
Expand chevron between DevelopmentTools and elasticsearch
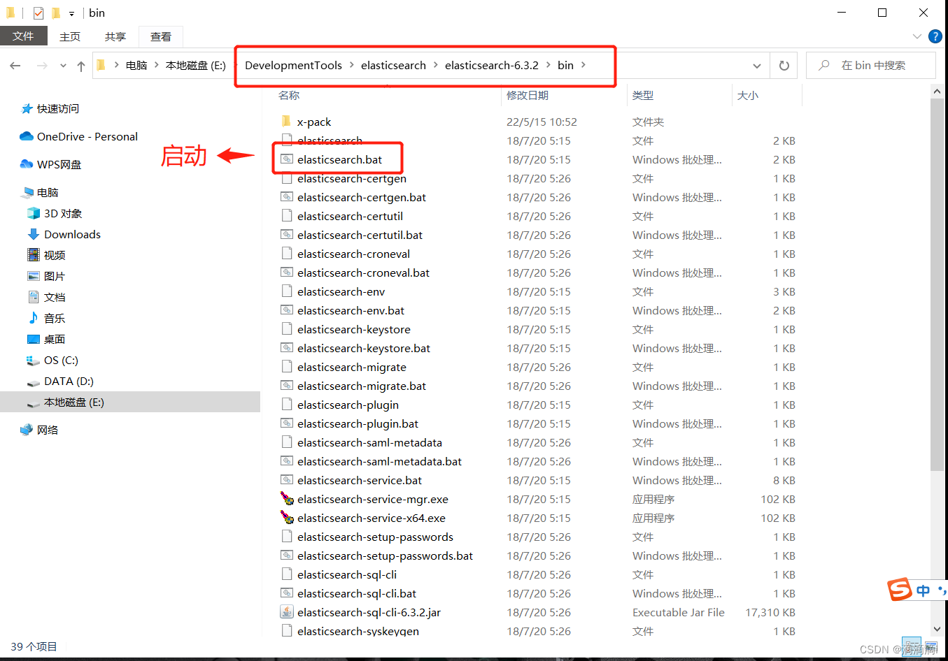click(x=351, y=66)
